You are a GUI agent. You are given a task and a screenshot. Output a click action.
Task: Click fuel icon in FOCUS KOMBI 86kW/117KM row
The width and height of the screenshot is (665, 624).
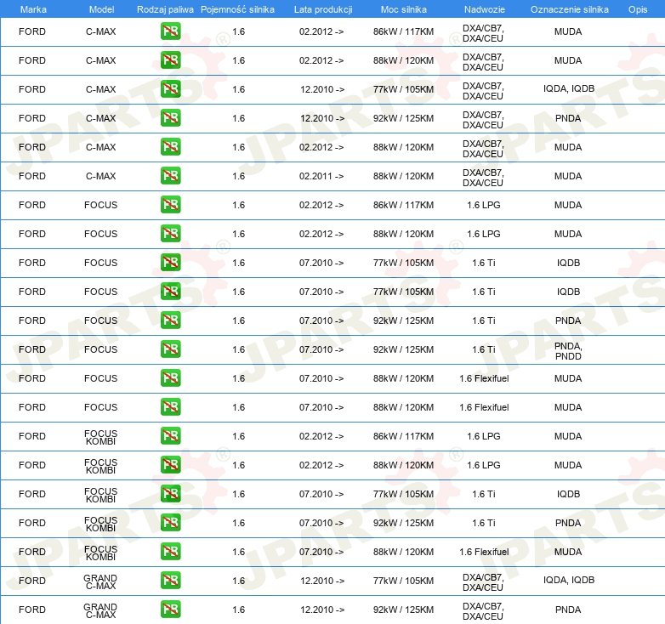click(x=170, y=436)
